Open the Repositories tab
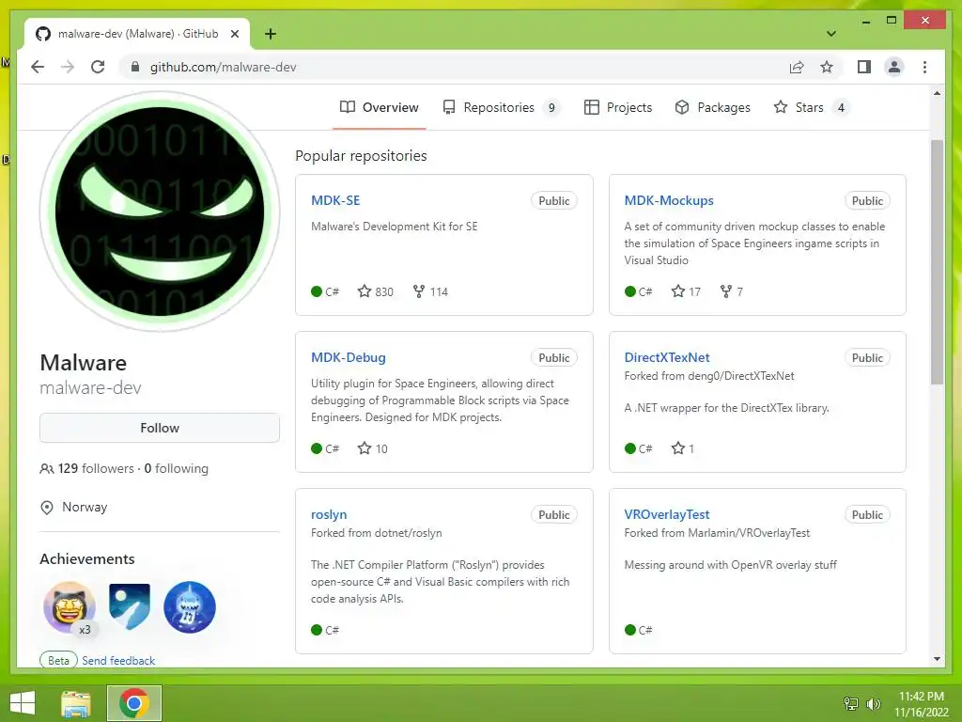962x722 pixels. (500, 107)
